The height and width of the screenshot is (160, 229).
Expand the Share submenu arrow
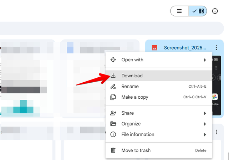coord(205,113)
